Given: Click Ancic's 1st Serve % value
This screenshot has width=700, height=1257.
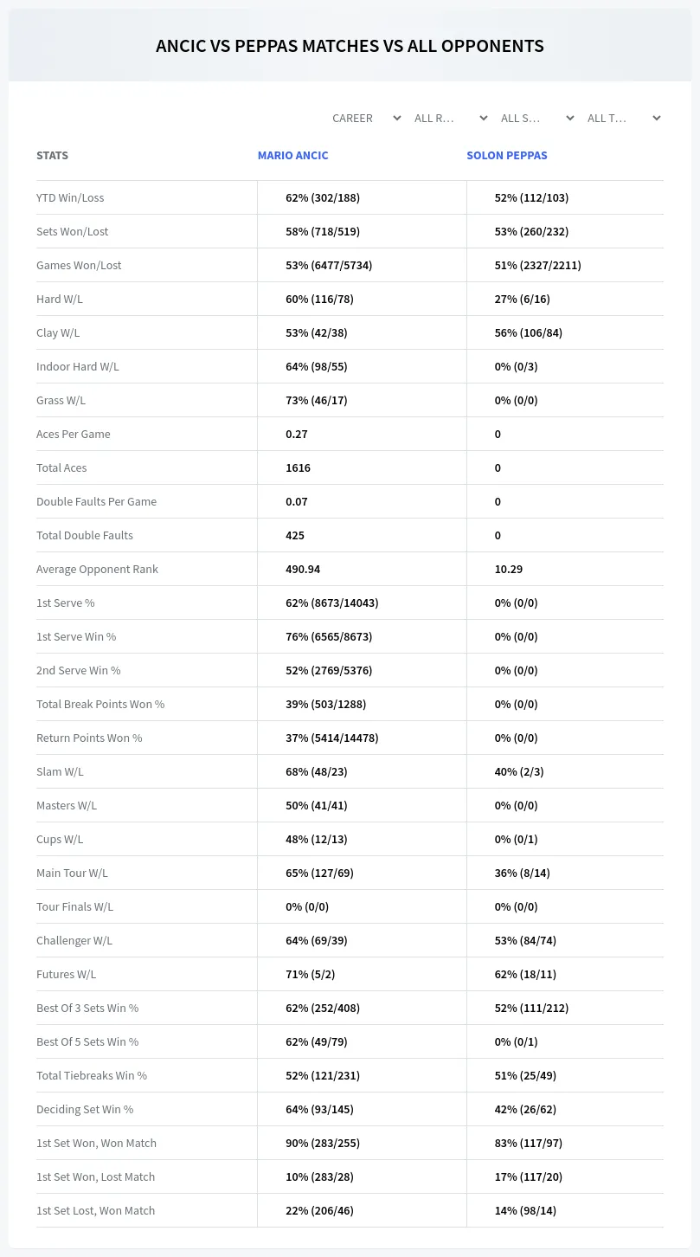Looking at the screenshot, I should coord(332,603).
